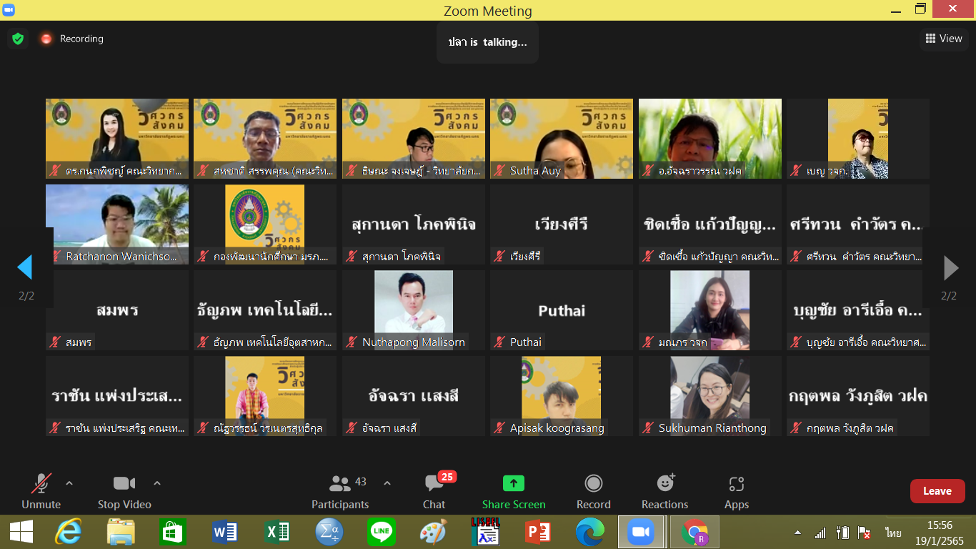Select สุกานดา โภคพินิจ participant tile

click(x=414, y=224)
